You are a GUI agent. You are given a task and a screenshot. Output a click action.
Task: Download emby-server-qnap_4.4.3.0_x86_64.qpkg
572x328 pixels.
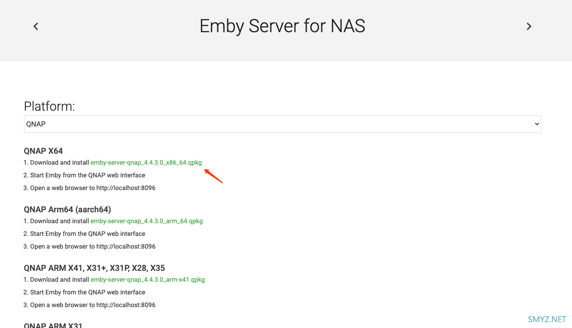(x=146, y=162)
